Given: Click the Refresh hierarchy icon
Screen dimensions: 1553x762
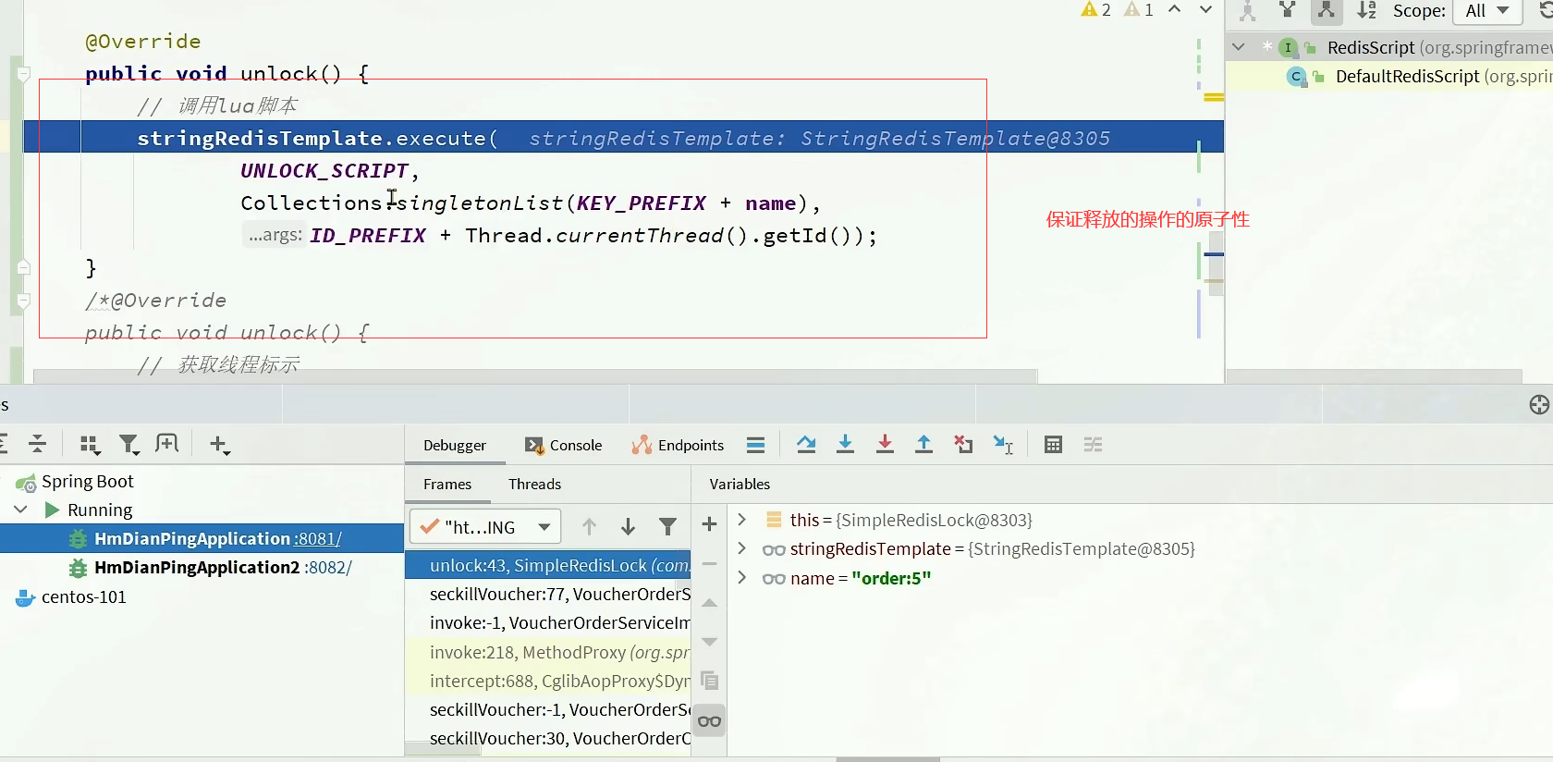Looking at the screenshot, I should (x=1546, y=9).
